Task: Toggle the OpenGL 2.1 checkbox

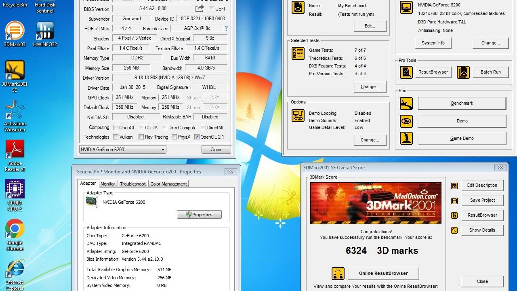Action: point(197,137)
